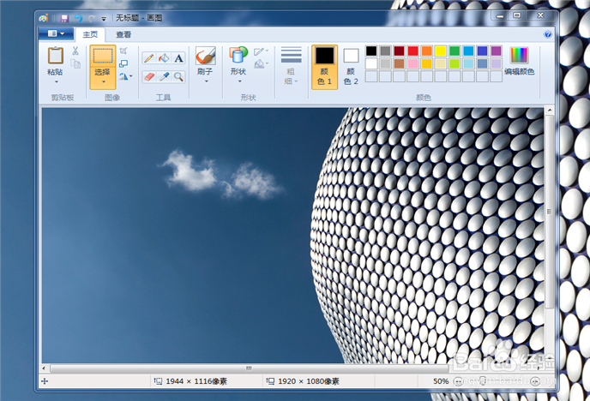Image resolution: width=590 pixels, height=401 pixels.
Task: Pick the indigo blue color swatch
Action: click(483, 51)
